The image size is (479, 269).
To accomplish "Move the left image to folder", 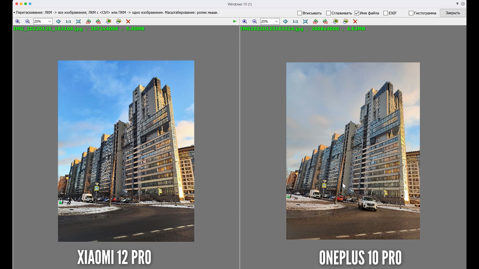I will (119, 22).
